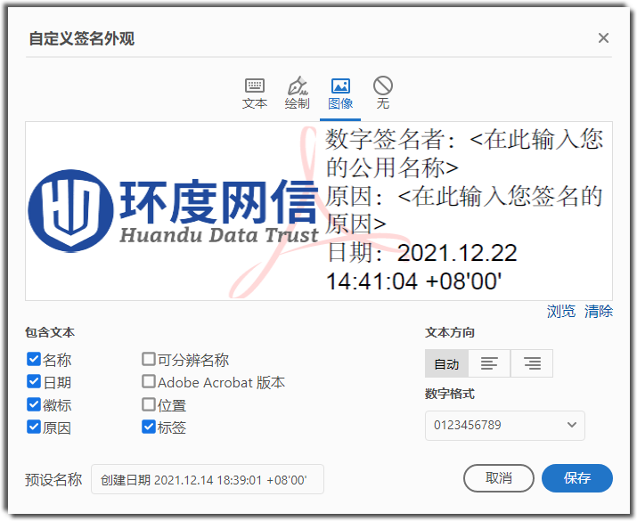Focus the 预设名称 text field
Image resolution: width=637 pixels, height=521 pixels.
[208, 479]
